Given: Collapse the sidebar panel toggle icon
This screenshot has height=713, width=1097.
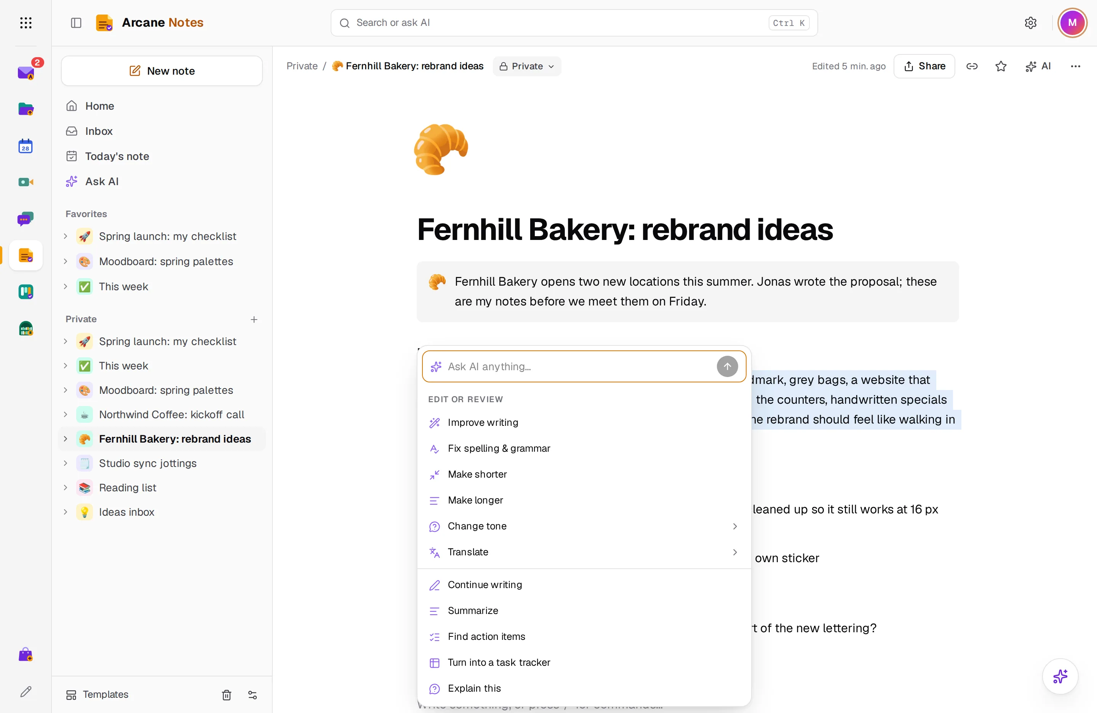Looking at the screenshot, I should click(76, 22).
